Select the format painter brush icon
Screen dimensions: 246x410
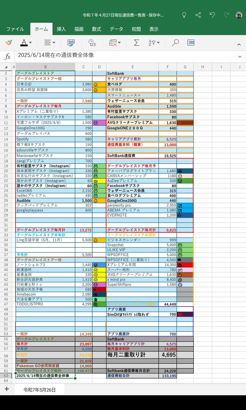coord(9,43)
